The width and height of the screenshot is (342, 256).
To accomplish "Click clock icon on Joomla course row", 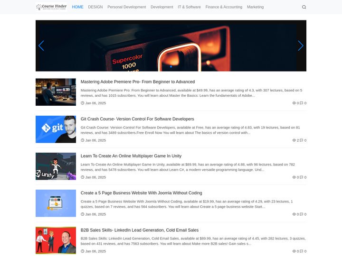I will click(83, 214).
